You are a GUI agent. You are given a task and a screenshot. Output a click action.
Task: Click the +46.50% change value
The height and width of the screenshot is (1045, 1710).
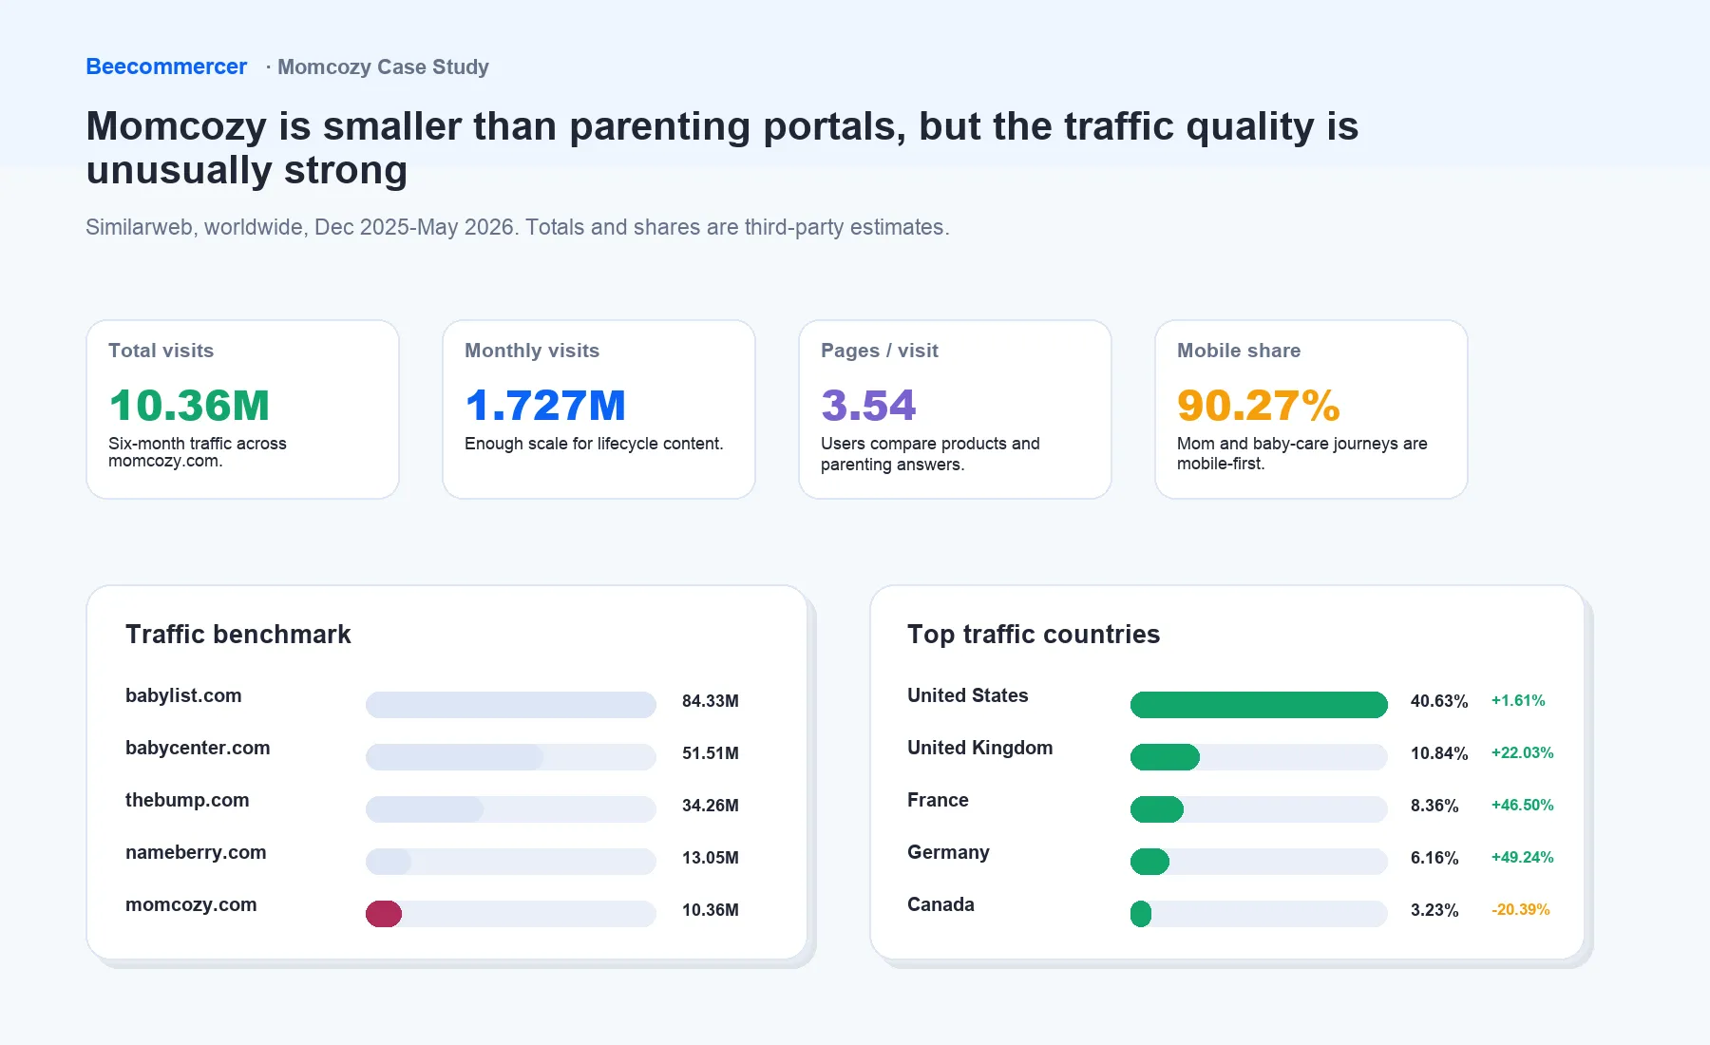pos(1523,805)
